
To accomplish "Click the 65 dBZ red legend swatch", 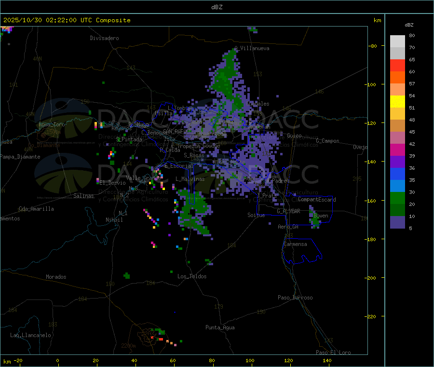I will (397, 65).
